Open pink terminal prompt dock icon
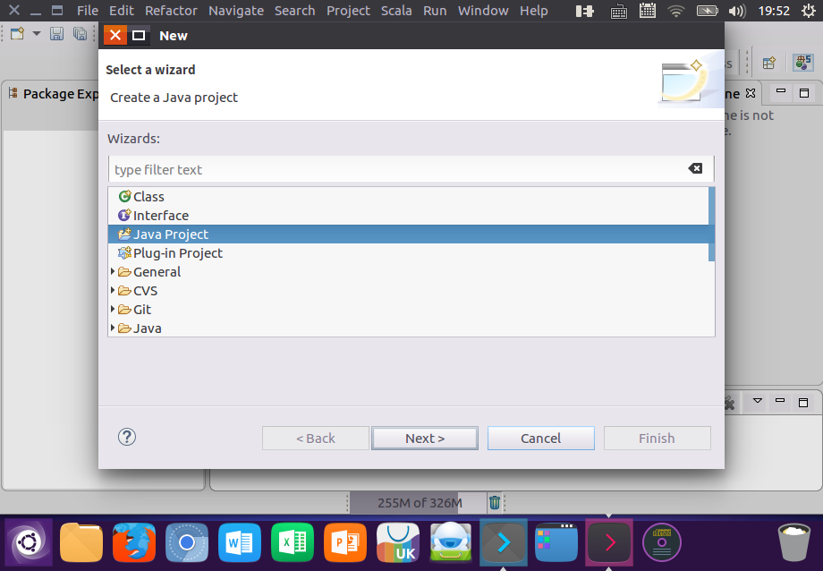This screenshot has width=823, height=571. (609, 542)
